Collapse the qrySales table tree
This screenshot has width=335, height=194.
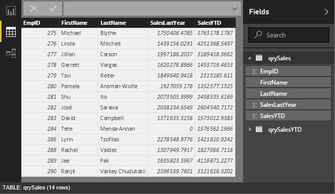(249, 58)
